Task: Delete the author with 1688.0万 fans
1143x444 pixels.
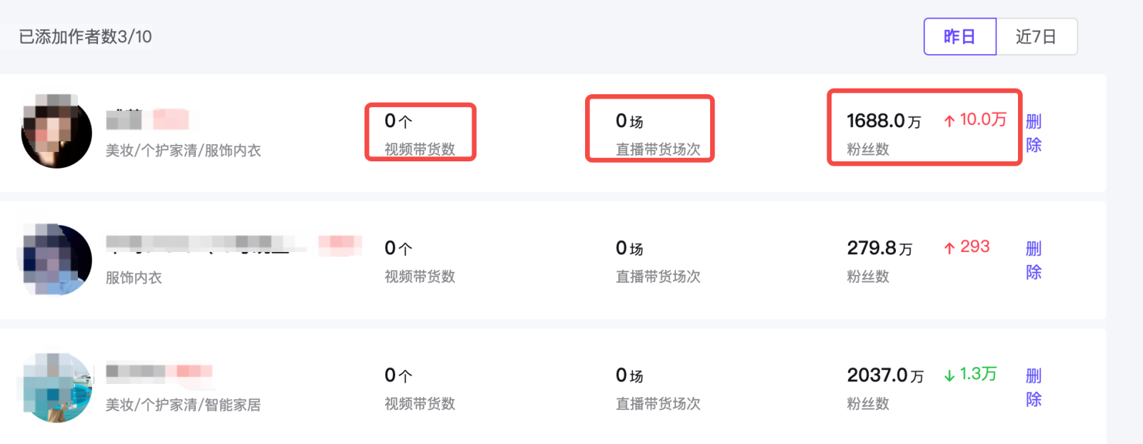Action: [x=1034, y=133]
